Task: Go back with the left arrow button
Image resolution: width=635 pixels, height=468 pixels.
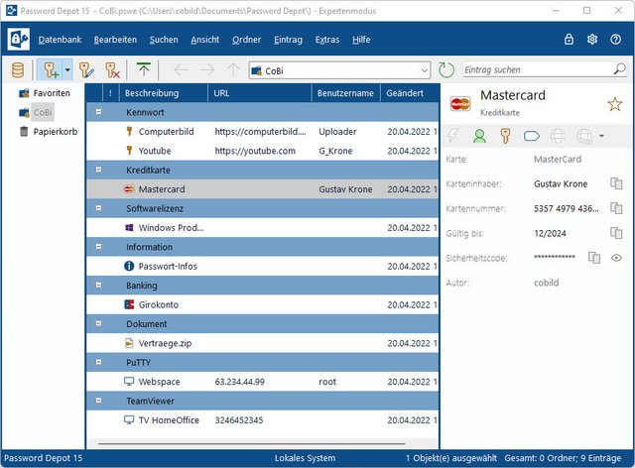Action: point(181,70)
